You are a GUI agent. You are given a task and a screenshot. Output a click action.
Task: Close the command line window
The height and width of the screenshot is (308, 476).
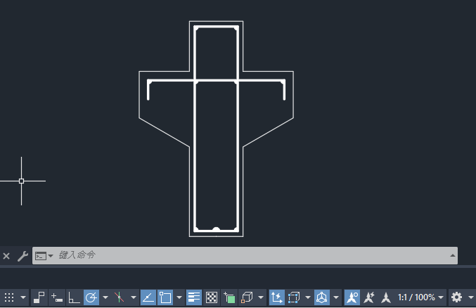point(6,256)
